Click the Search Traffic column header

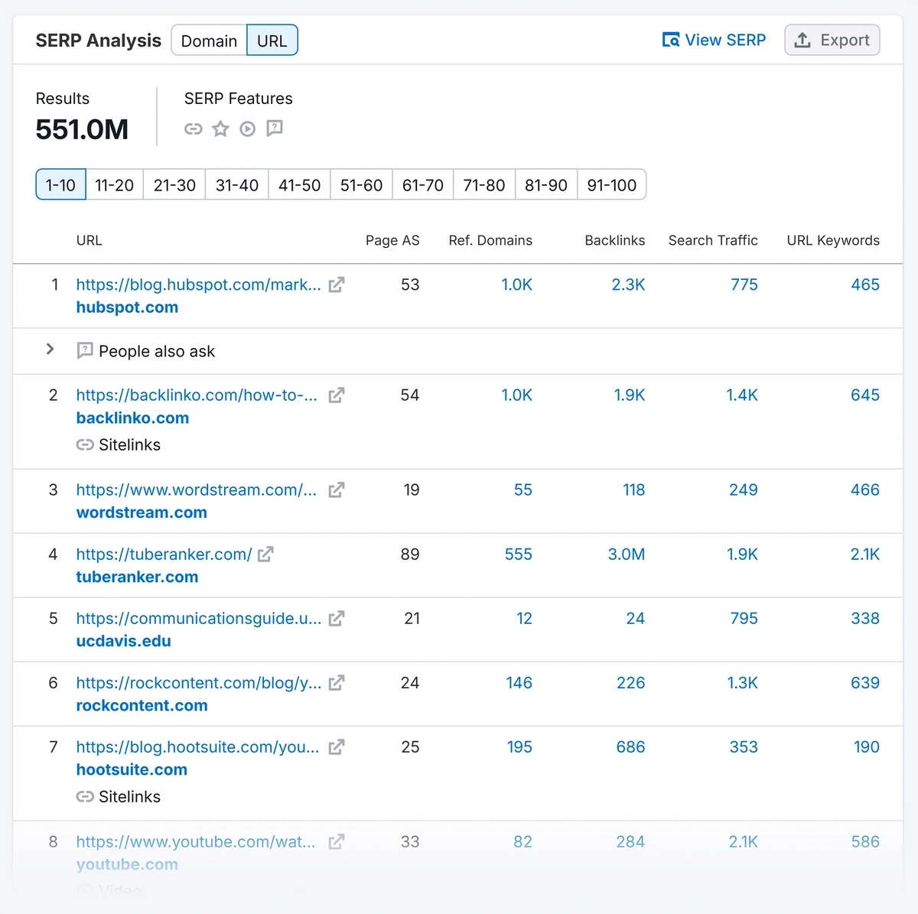[713, 240]
